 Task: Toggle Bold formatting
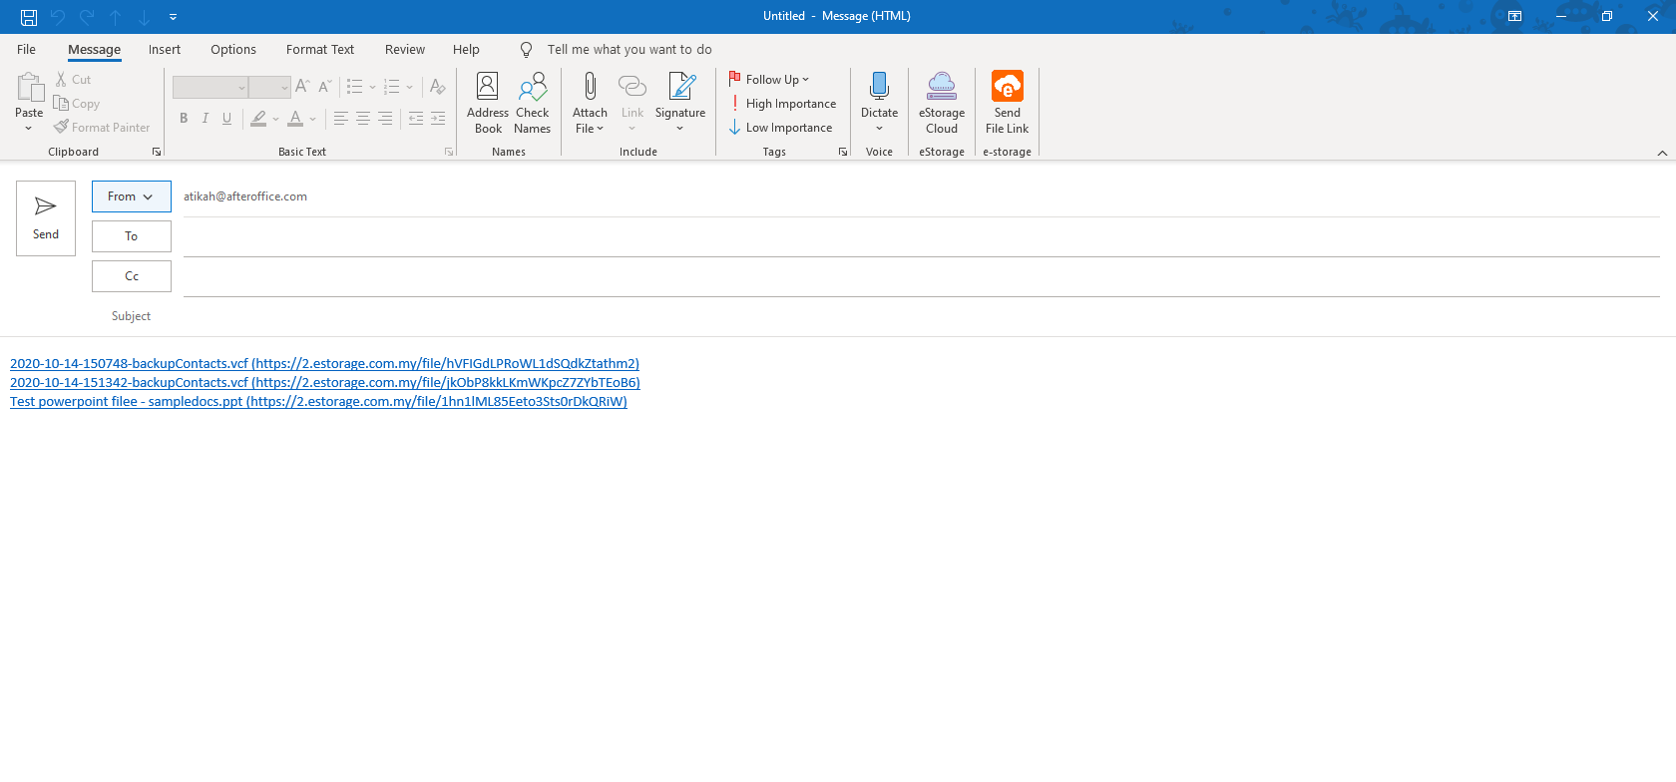[x=184, y=119]
